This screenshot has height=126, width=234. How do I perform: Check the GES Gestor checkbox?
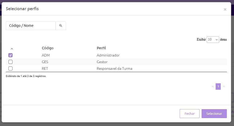point(10,62)
